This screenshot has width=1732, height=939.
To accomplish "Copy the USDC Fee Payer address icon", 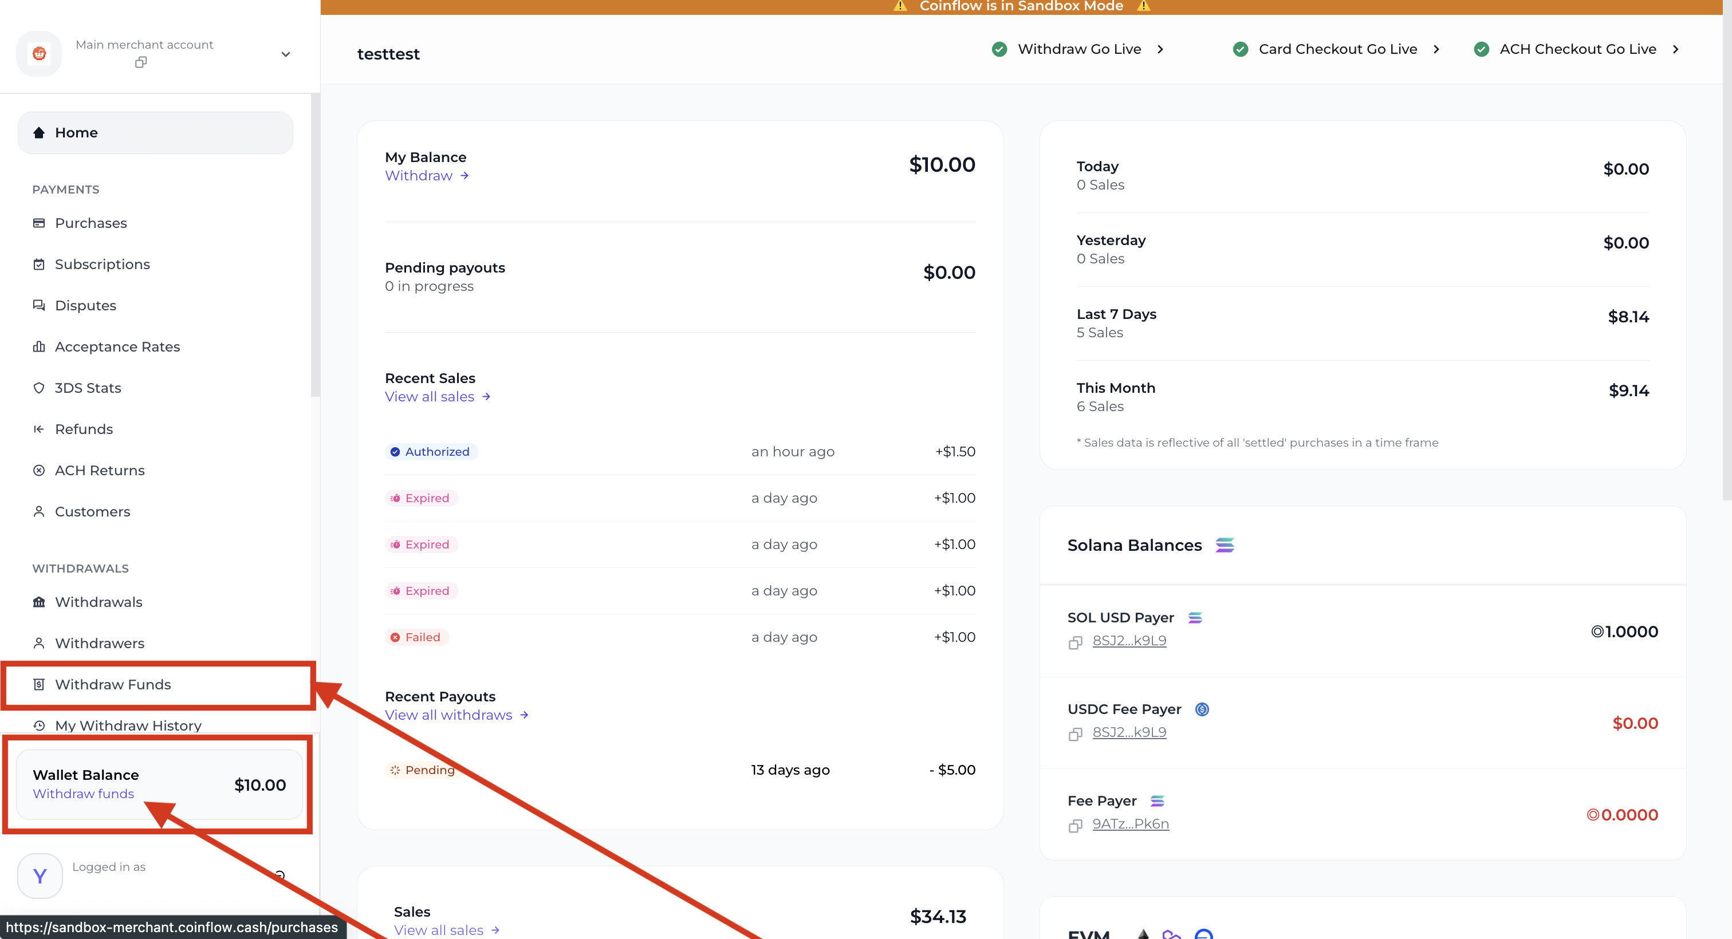I will pos(1075,734).
